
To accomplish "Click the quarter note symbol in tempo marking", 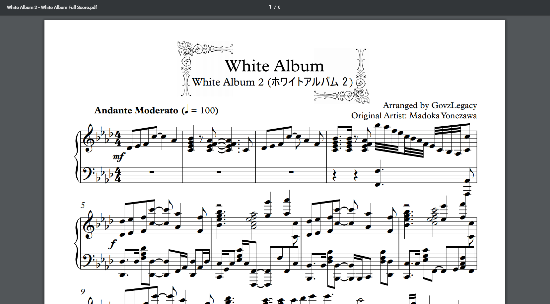I will tap(186, 109).
